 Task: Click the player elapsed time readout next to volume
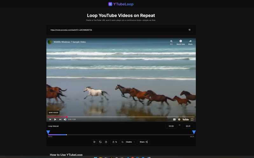[72, 119]
